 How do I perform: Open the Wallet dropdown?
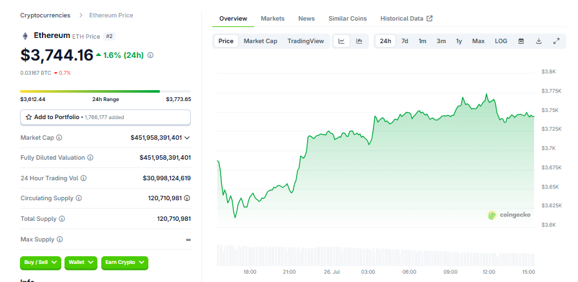81,263
